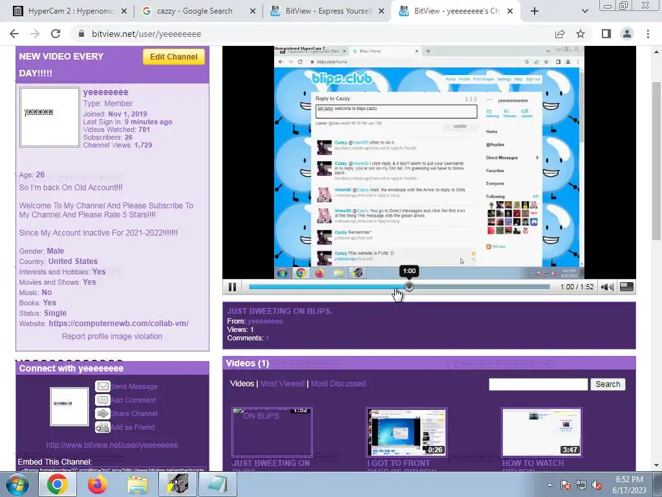
Task: Click Report profile image violation
Action: 112,337
